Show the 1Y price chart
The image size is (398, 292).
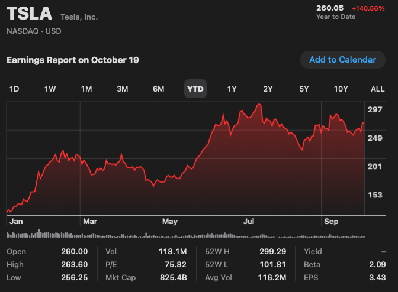coord(232,89)
